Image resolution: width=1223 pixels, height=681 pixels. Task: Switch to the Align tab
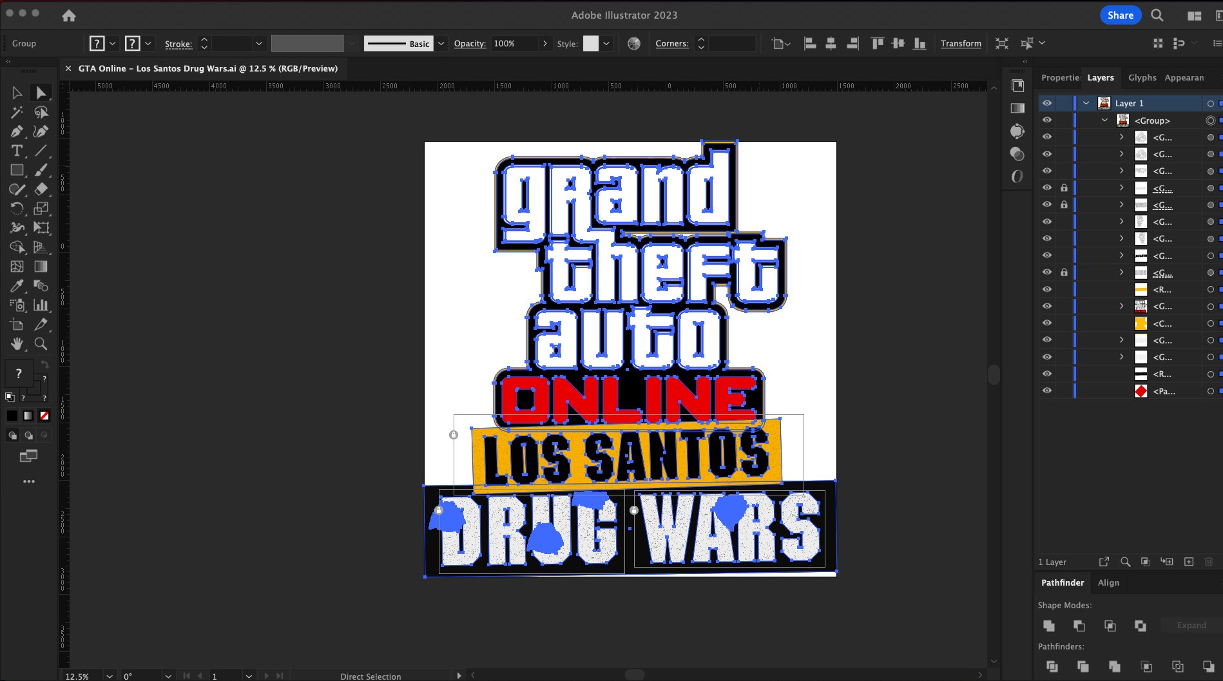1108,582
